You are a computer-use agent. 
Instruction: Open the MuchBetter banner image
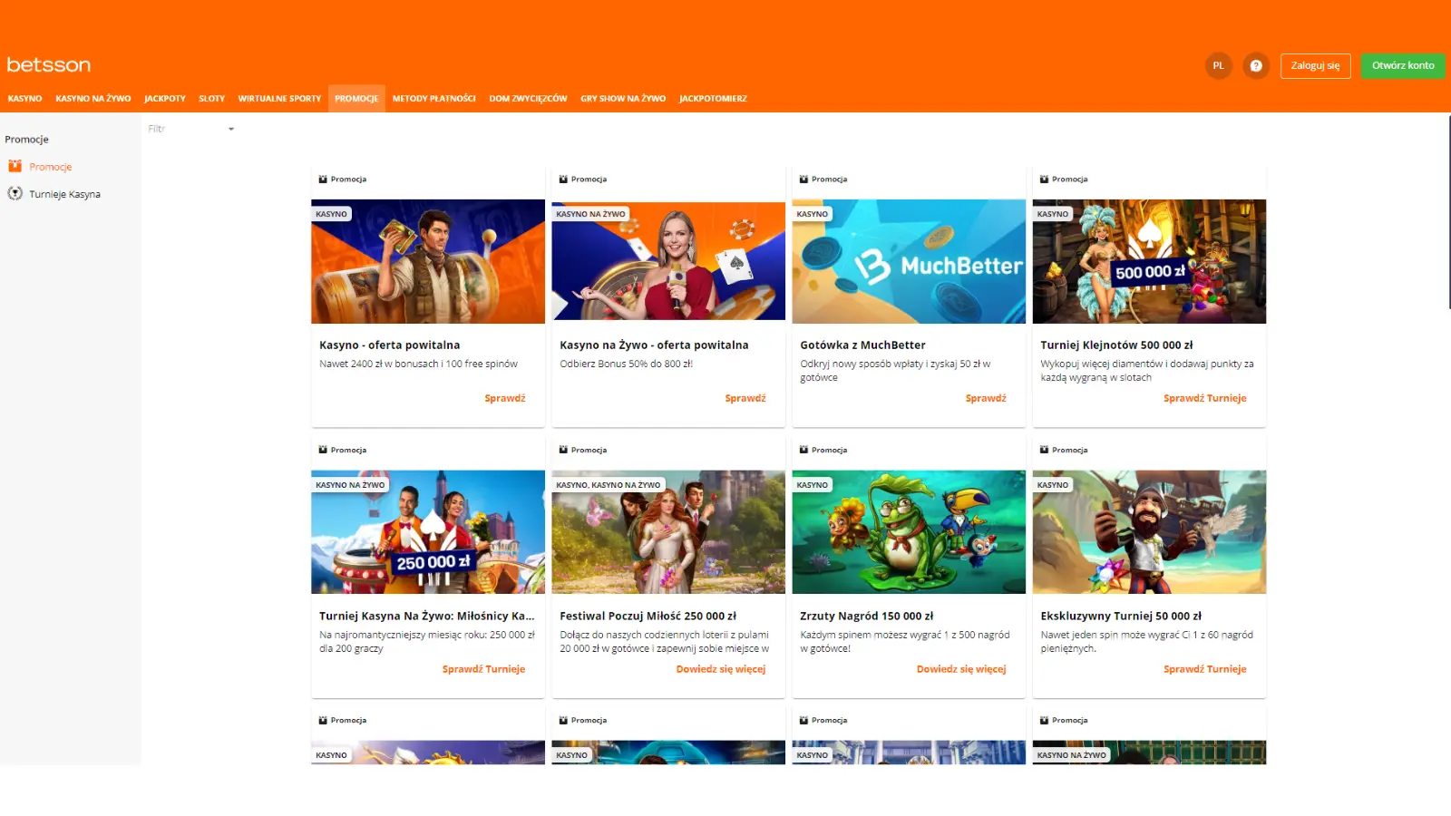pos(909,261)
